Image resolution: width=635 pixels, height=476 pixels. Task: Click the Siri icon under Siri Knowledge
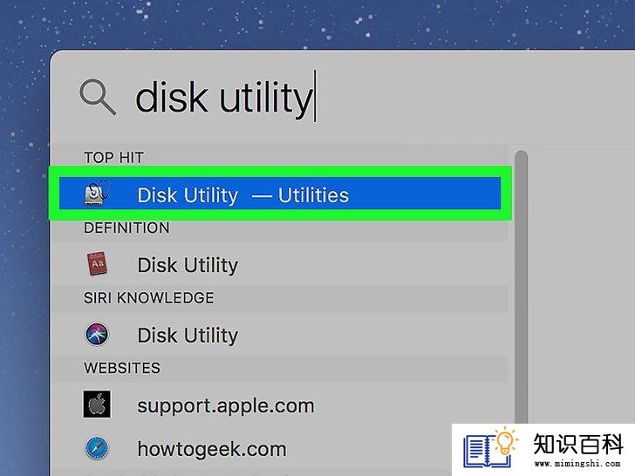click(97, 335)
